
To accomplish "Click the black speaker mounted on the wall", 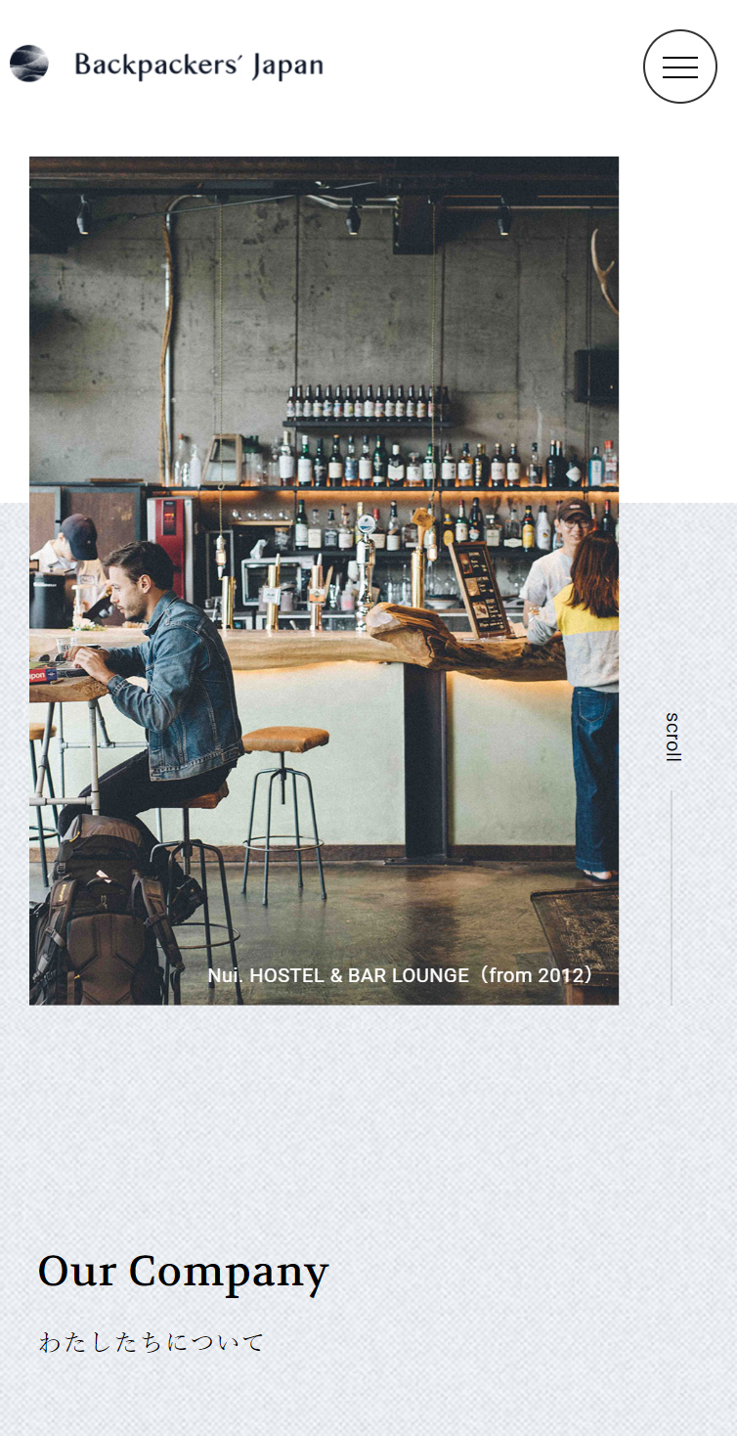I will point(596,376).
